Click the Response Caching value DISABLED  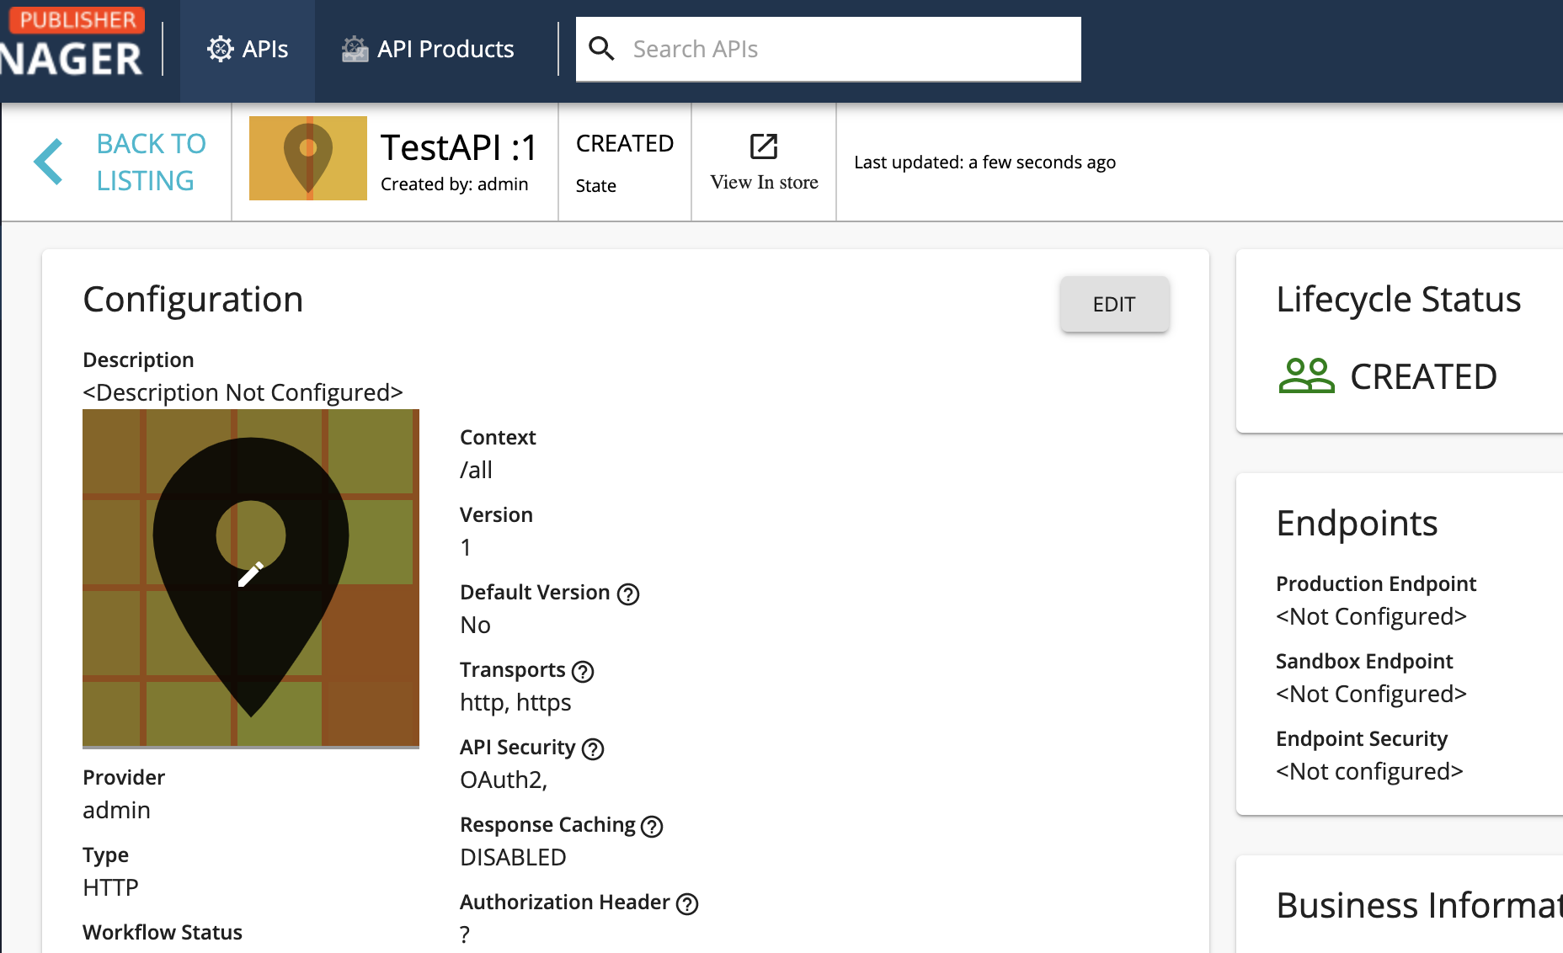click(x=513, y=857)
